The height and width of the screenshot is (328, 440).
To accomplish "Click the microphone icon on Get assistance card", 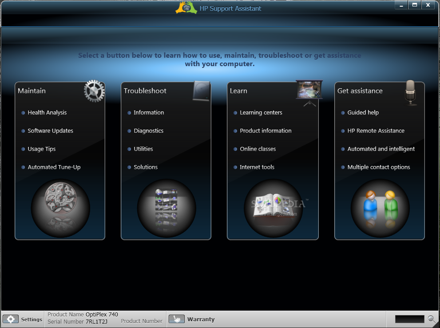I will [411, 93].
